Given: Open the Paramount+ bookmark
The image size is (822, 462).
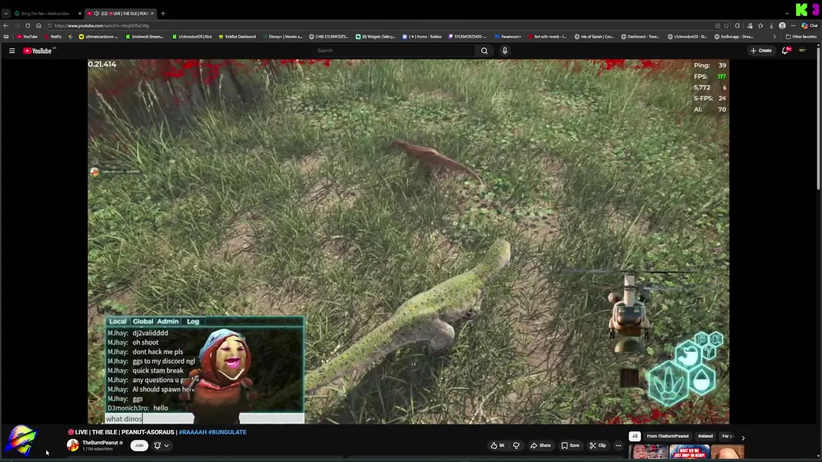Looking at the screenshot, I should click(x=507, y=37).
